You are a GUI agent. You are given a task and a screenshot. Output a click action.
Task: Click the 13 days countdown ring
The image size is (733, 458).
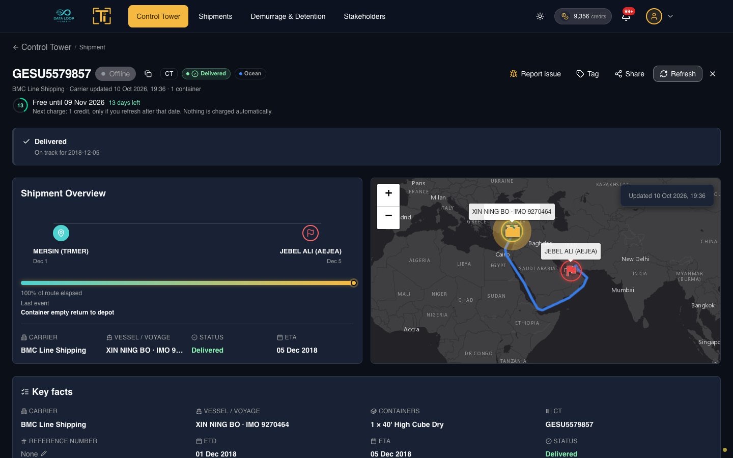[20, 106]
